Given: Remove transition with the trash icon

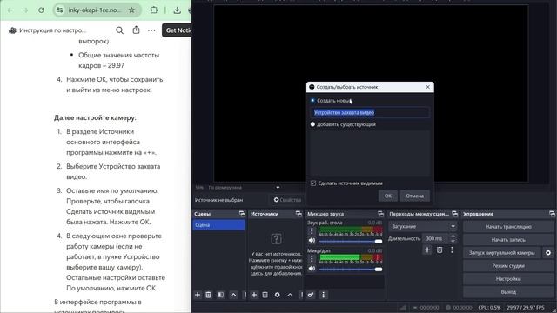Looking at the screenshot, I should 440,250.
